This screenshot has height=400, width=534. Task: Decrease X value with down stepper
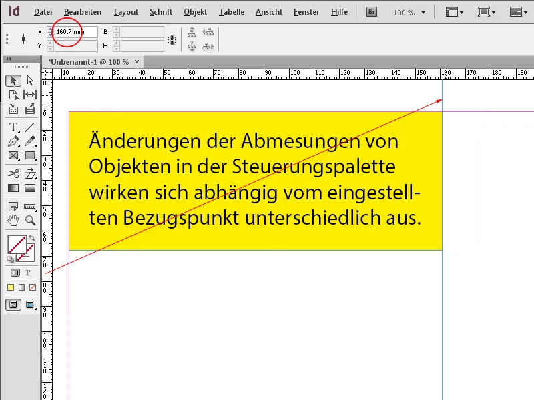(51, 35)
